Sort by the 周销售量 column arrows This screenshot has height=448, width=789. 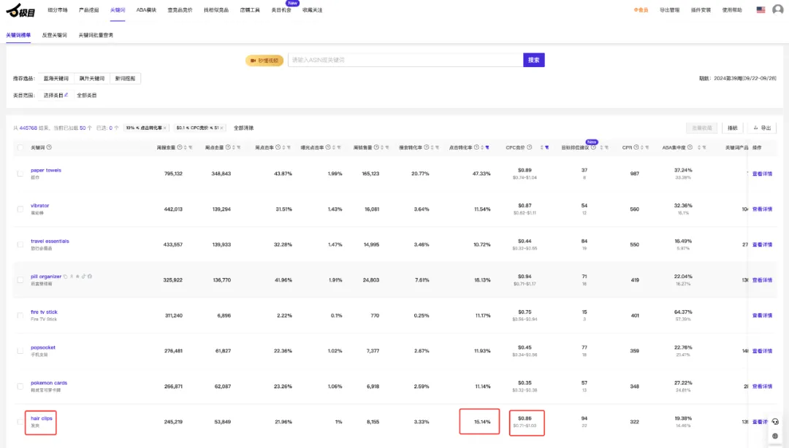tap(382, 148)
